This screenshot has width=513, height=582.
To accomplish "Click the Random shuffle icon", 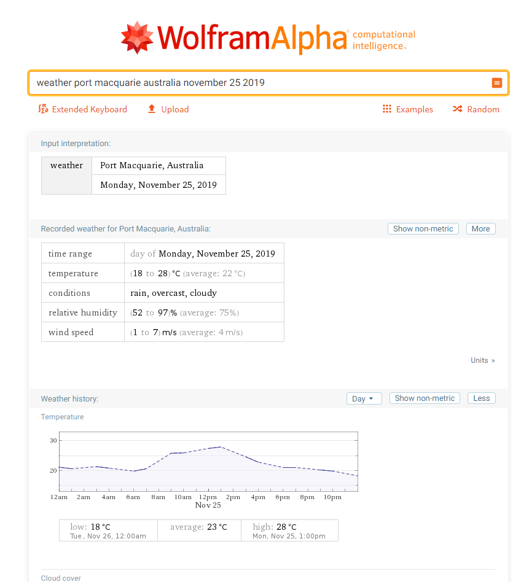I will pyautogui.click(x=457, y=109).
